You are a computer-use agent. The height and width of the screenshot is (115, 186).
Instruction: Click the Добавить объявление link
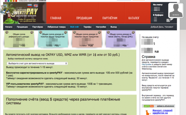pos(165,106)
